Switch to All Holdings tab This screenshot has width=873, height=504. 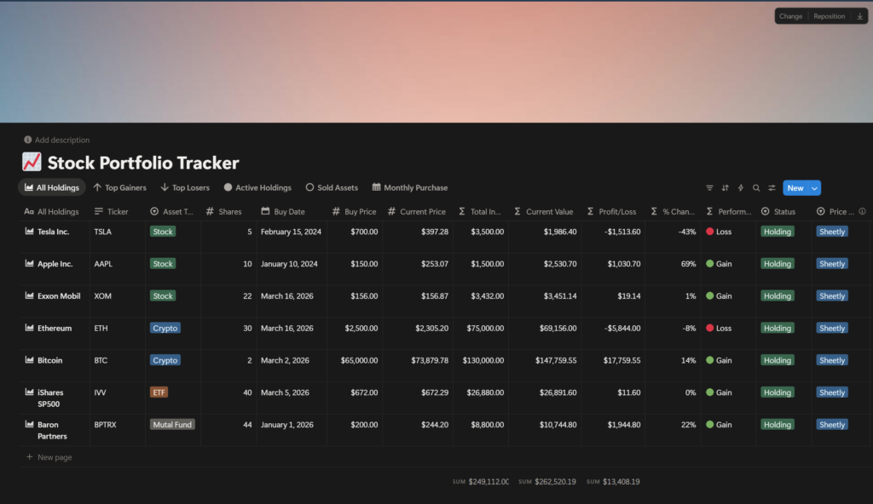(x=52, y=187)
